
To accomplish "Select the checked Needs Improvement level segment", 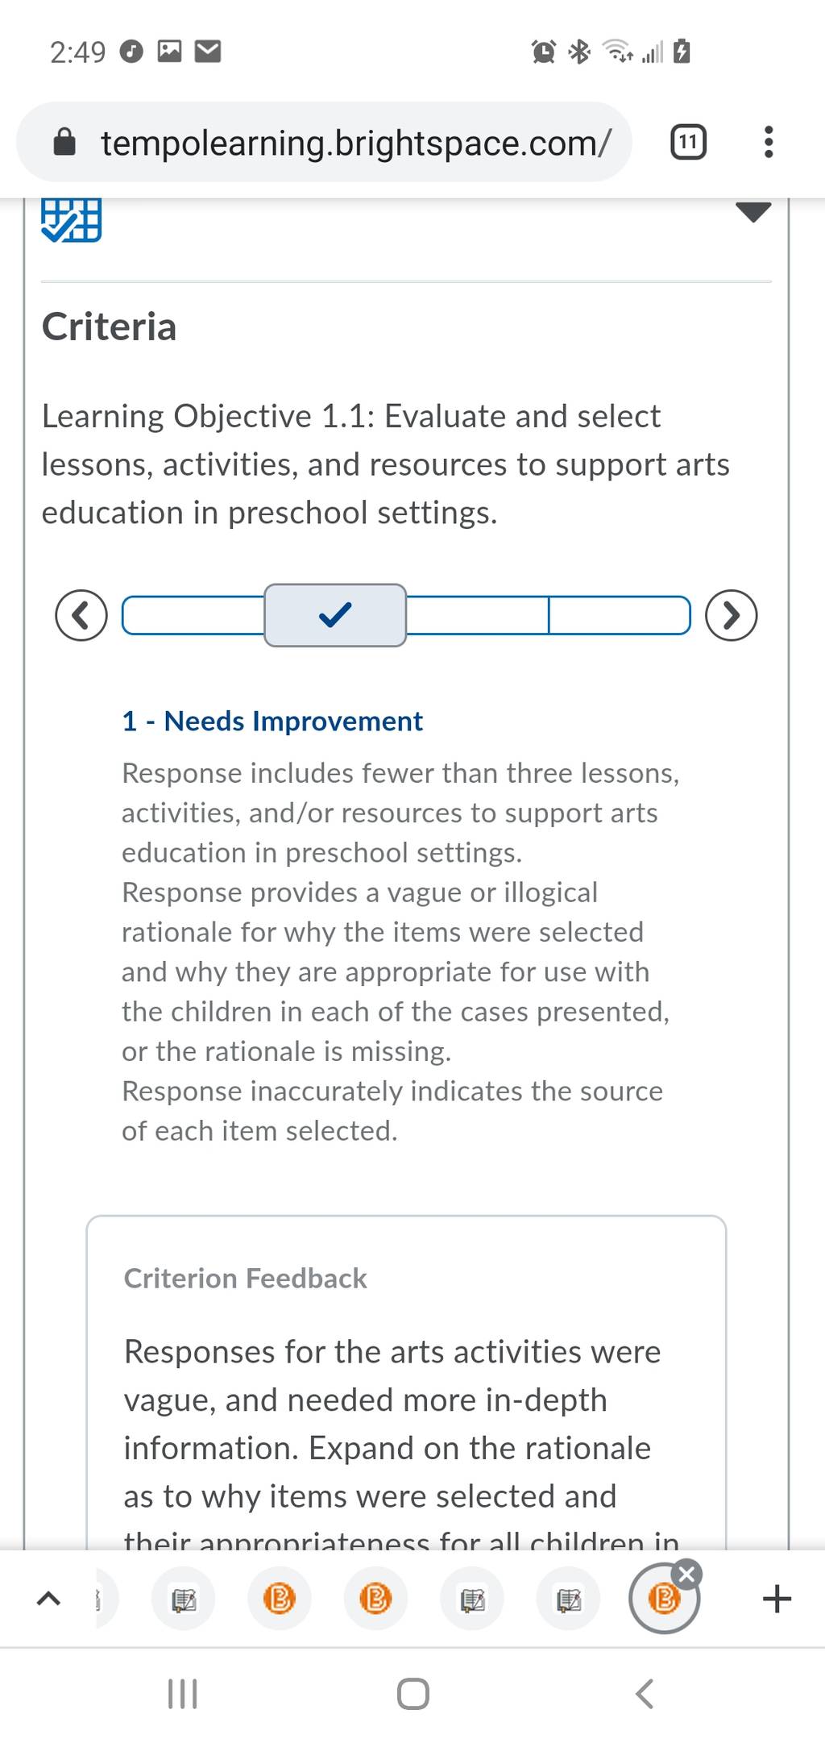I will (x=335, y=615).
